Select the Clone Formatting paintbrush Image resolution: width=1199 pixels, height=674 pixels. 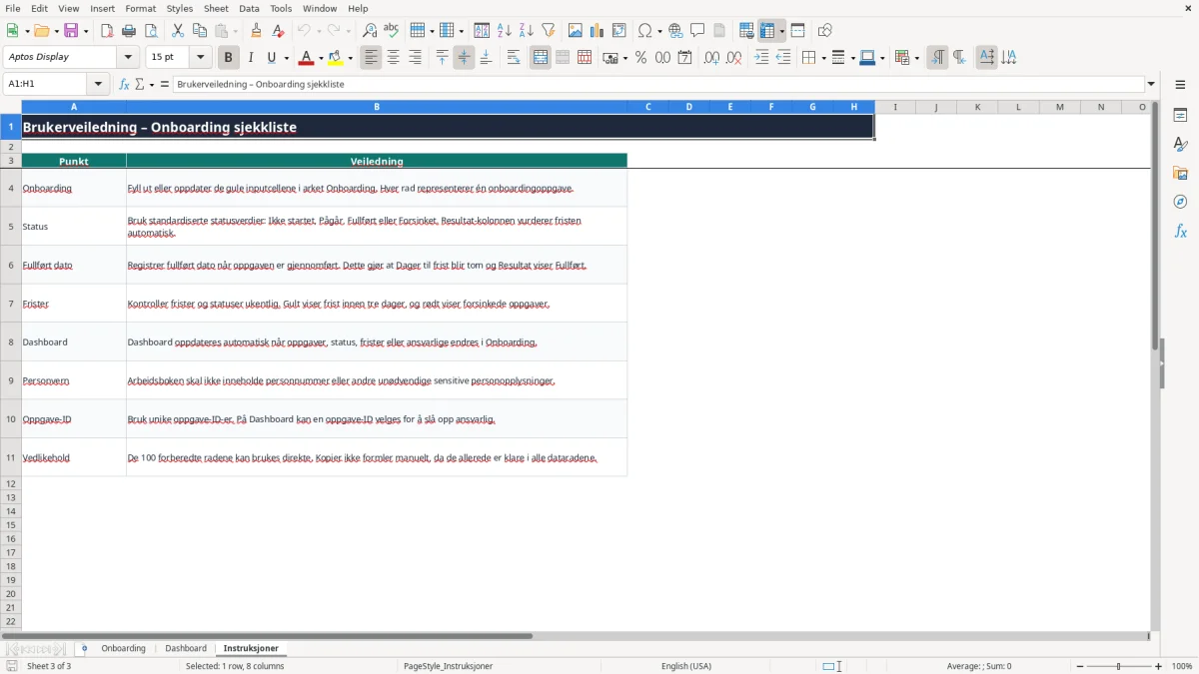coord(257,31)
